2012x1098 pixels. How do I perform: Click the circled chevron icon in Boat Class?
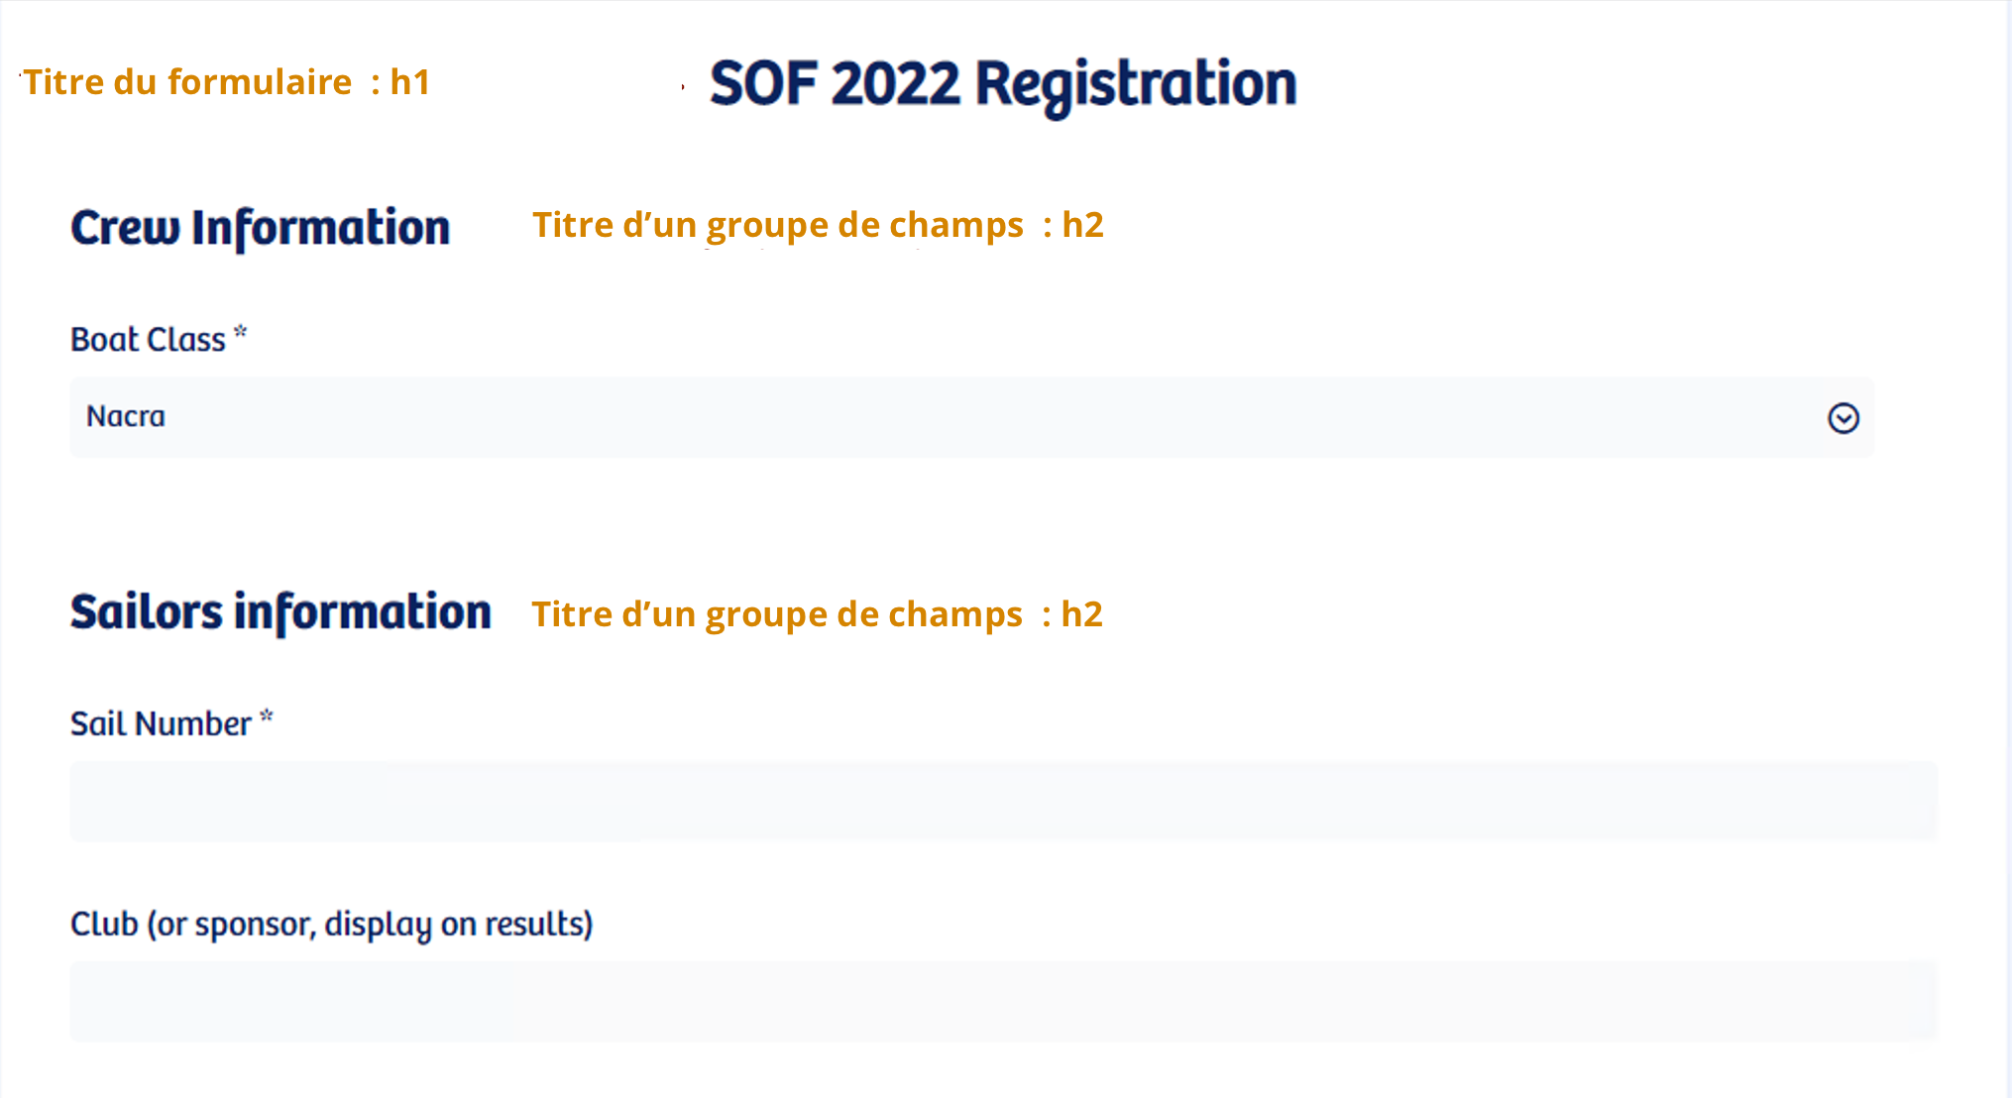coord(1843,418)
